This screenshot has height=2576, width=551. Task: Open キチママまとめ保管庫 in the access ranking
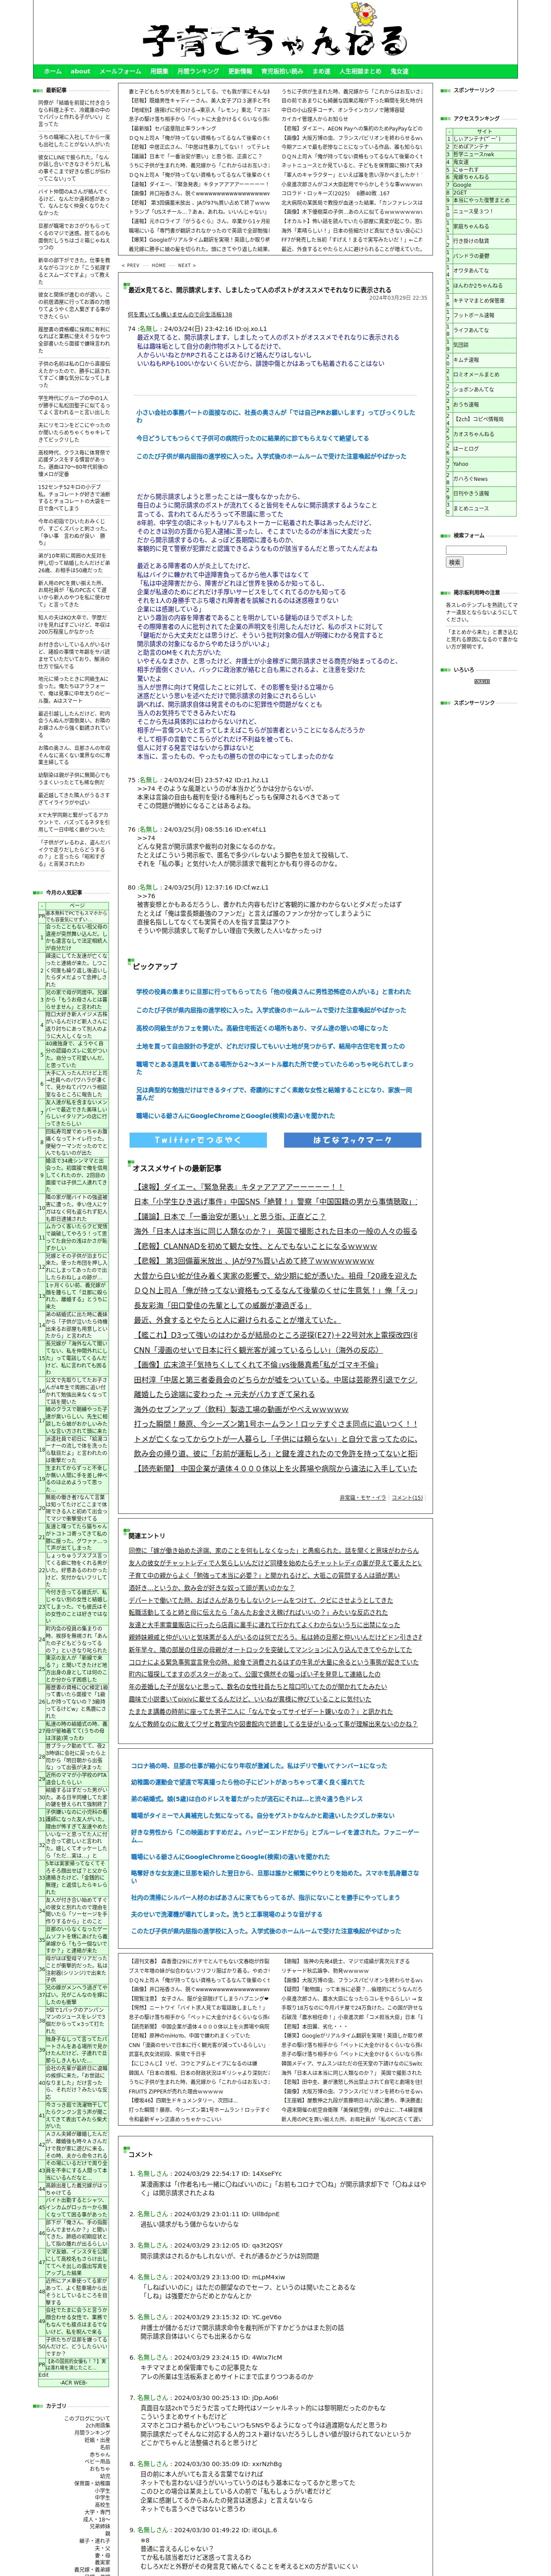point(479,300)
